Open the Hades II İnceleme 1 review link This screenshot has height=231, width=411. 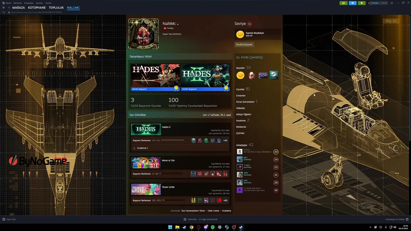coord(142,148)
